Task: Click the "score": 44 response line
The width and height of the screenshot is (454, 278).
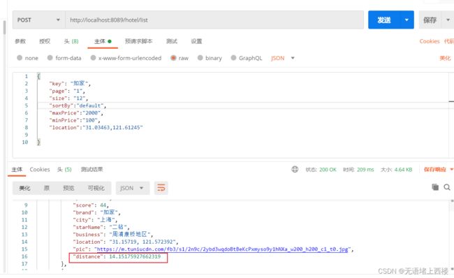Action: (x=91, y=205)
